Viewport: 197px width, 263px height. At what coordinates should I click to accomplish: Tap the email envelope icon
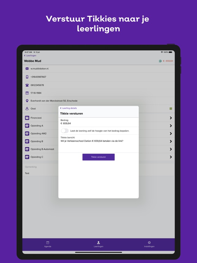coord(27,69)
